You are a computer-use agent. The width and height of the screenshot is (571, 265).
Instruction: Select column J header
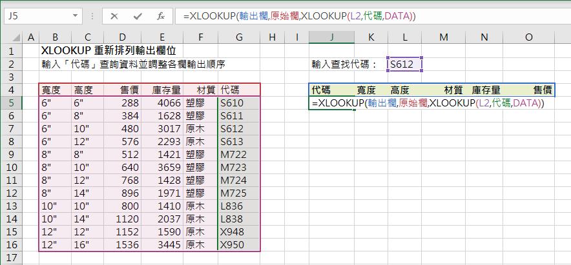pyautogui.click(x=331, y=37)
